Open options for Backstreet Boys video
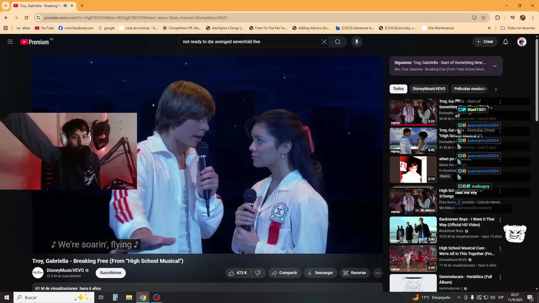This screenshot has width=539, height=303. tap(500, 220)
